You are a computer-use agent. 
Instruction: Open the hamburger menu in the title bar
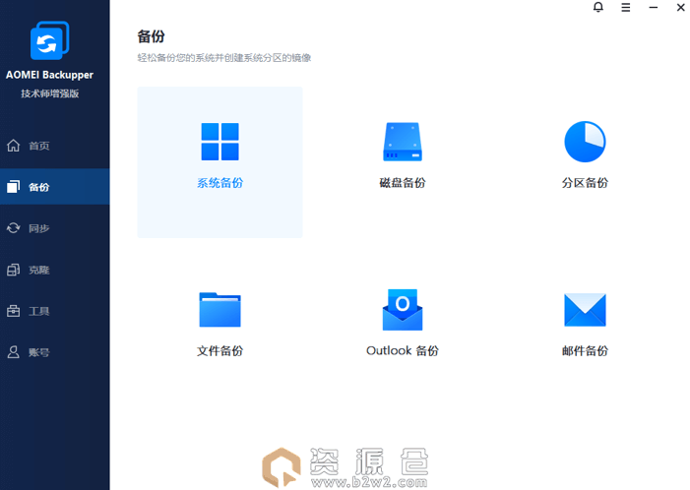(x=626, y=8)
